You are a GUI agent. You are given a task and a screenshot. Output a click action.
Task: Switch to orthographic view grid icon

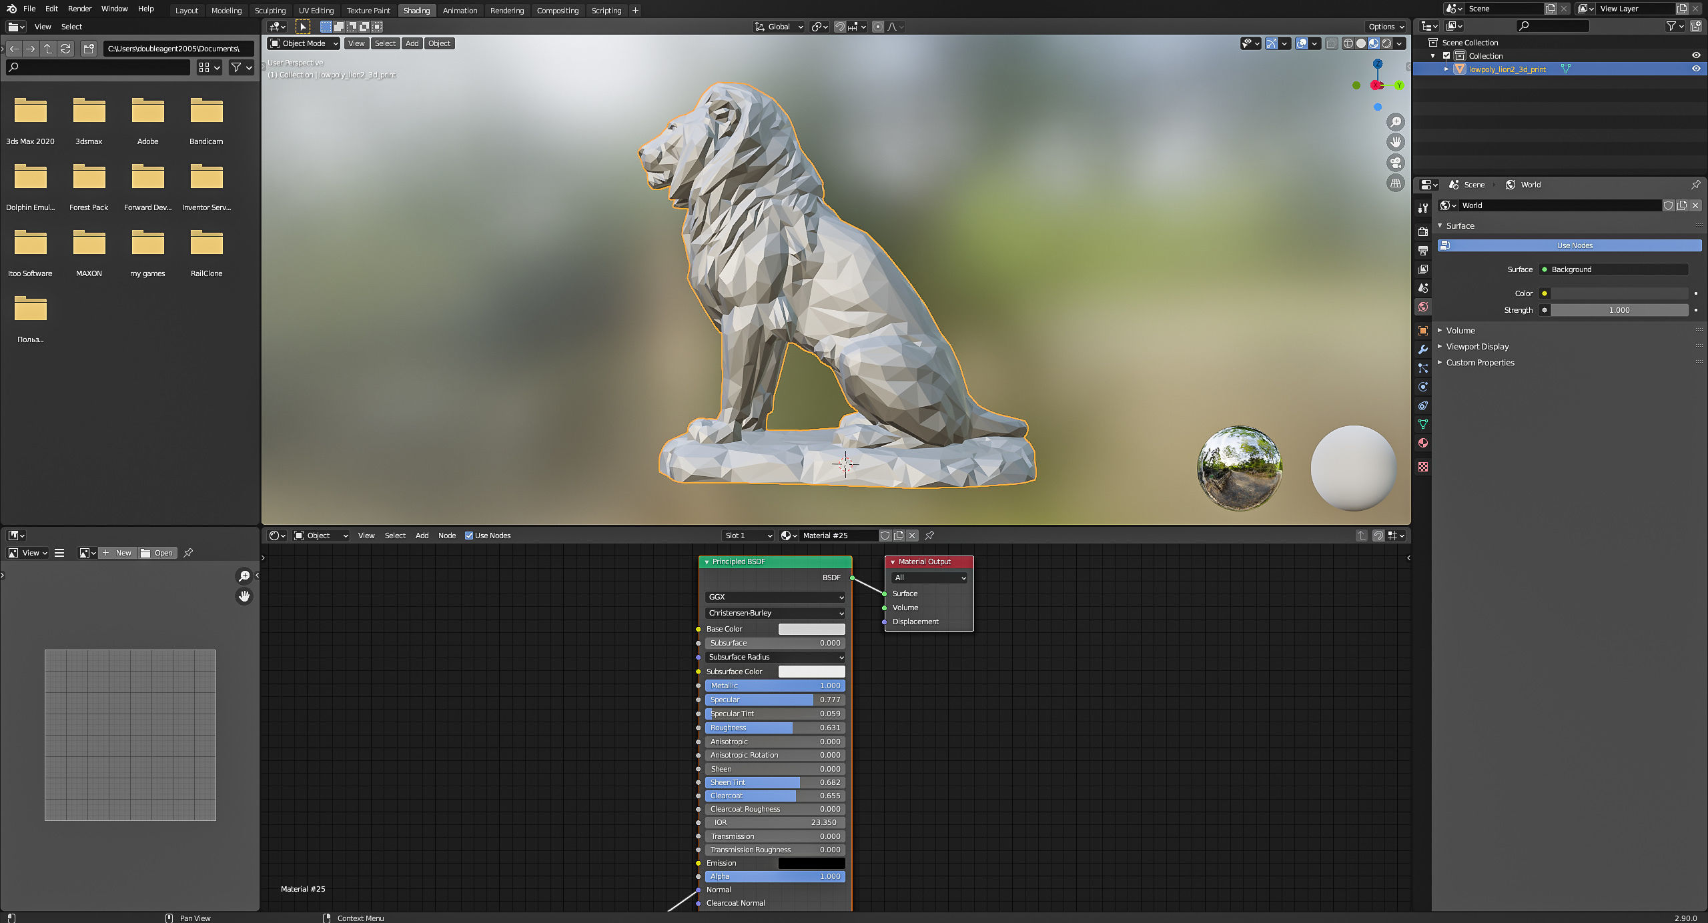coord(1395,183)
